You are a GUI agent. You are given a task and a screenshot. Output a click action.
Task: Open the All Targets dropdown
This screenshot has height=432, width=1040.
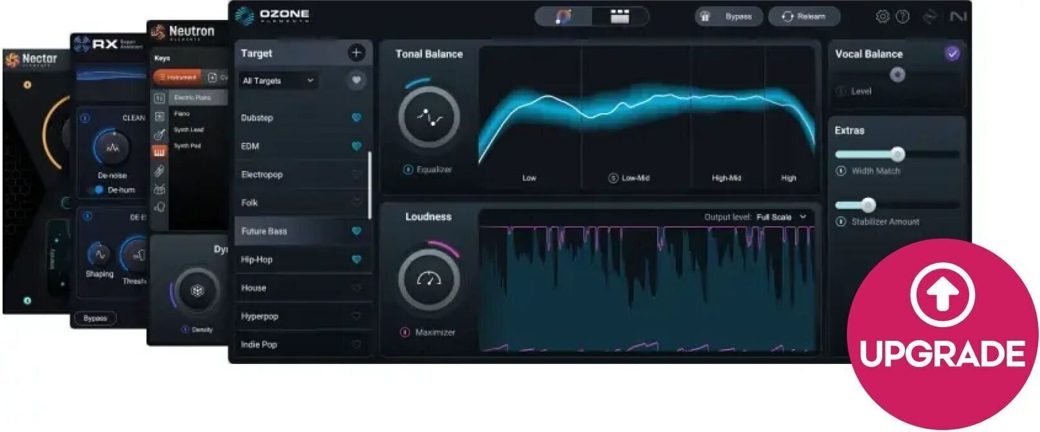278,80
